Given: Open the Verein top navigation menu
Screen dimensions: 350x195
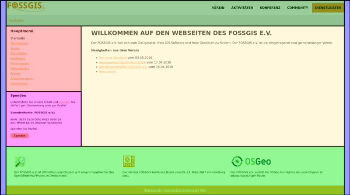Looking at the screenshot, I should (x=218, y=7).
